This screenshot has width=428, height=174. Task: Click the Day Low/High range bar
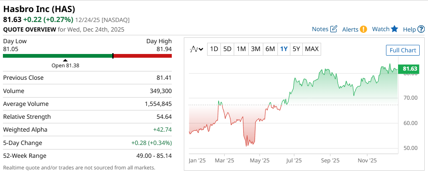coord(87,56)
